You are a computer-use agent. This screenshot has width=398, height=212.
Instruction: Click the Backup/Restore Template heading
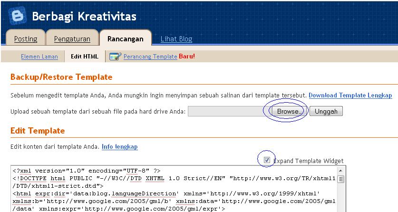[x=61, y=77]
